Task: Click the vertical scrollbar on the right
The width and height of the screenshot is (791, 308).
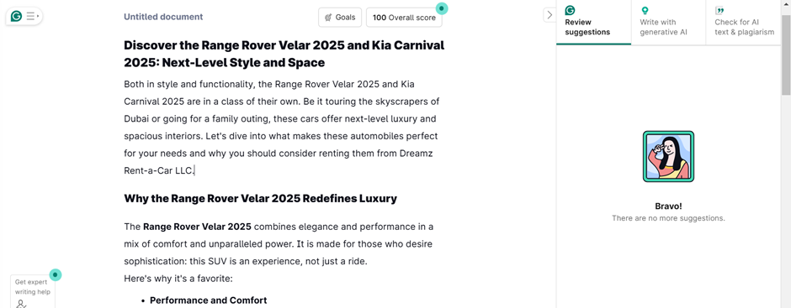Action: pos(786,55)
